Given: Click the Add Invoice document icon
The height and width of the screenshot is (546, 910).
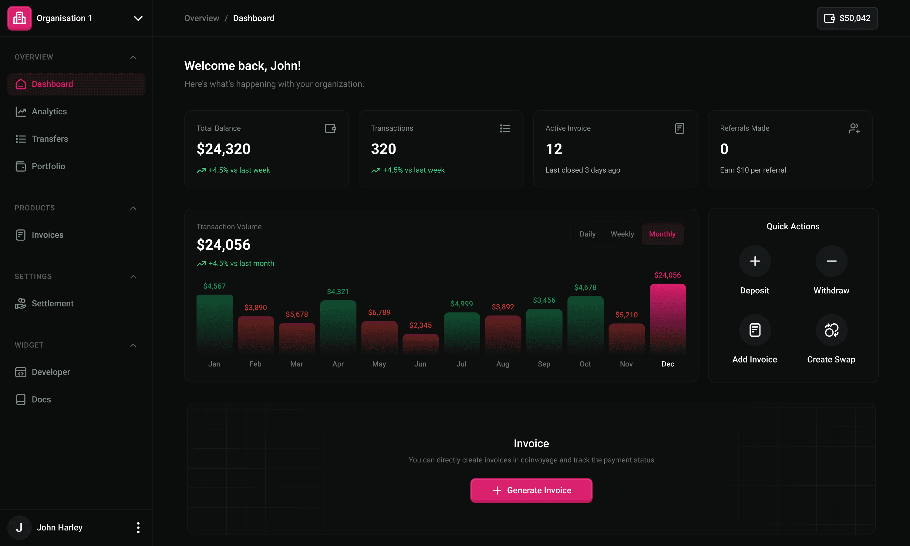Looking at the screenshot, I should point(755,330).
